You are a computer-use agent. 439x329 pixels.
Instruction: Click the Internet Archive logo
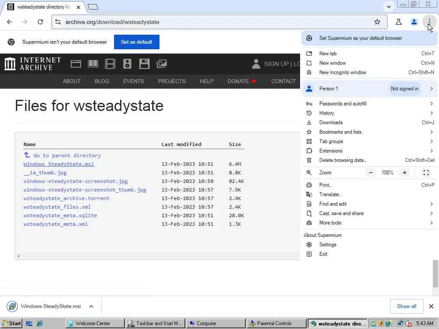coord(33,64)
